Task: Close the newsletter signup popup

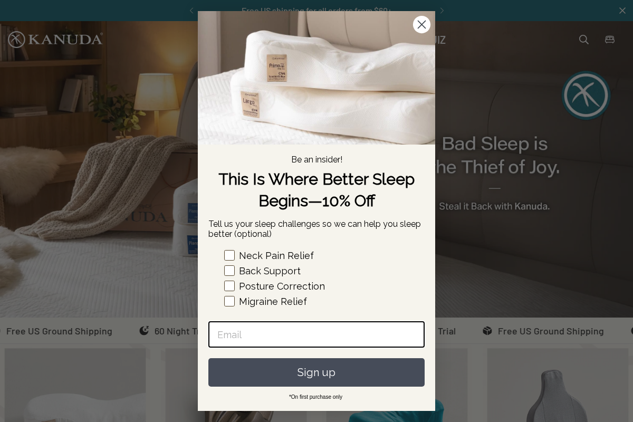Action: (x=421, y=24)
